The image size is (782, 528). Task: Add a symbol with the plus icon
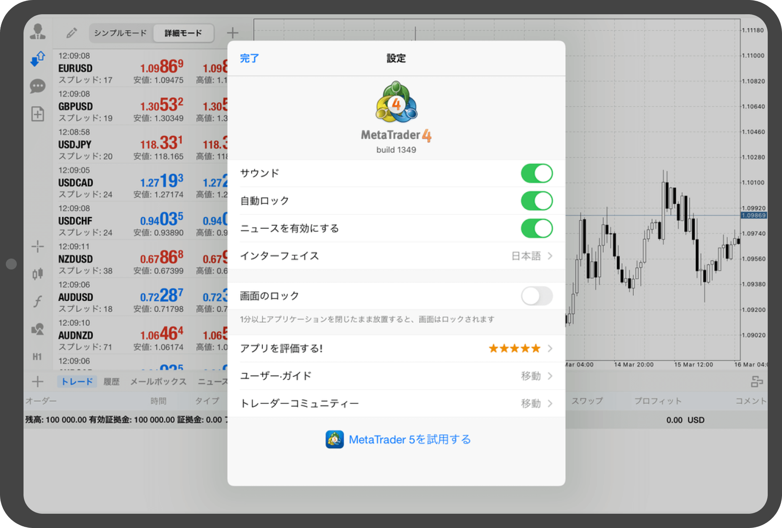click(233, 32)
